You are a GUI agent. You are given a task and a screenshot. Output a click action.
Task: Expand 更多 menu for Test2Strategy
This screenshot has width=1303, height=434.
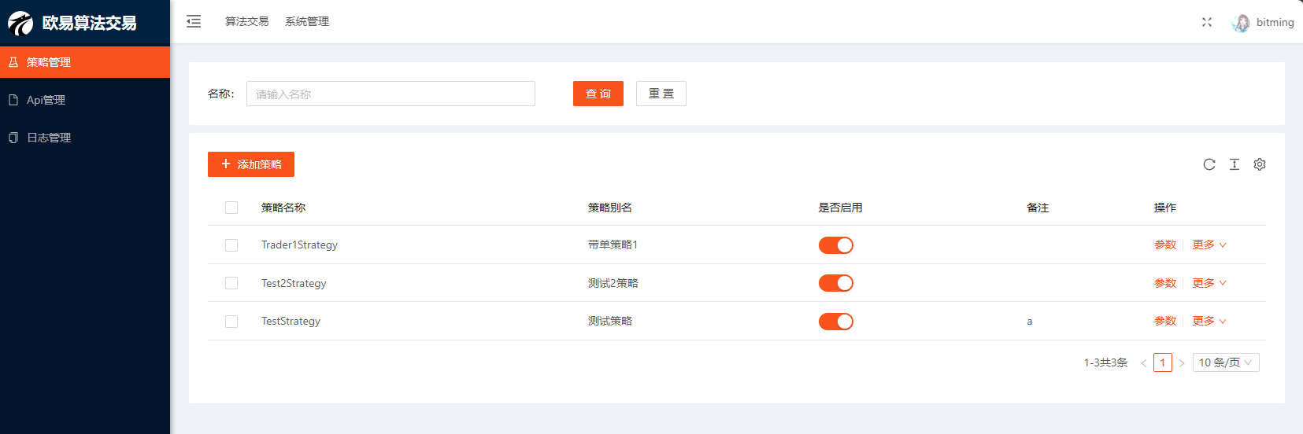click(1209, 283)
